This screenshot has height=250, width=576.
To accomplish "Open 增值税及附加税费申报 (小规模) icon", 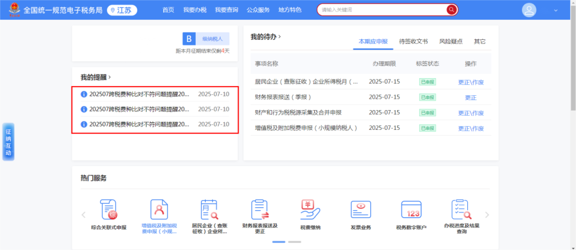I will click(159, 210).
